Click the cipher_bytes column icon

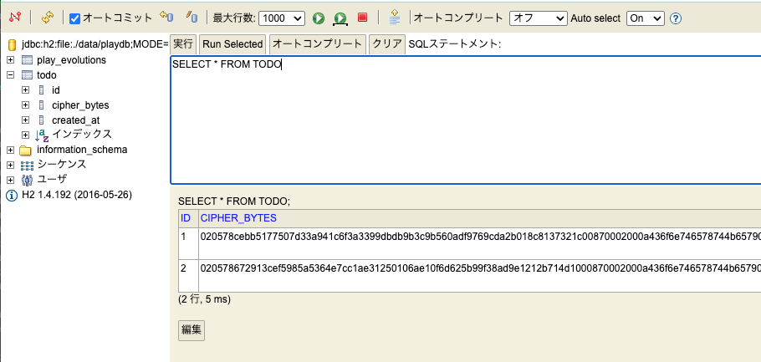coord(41,105)
